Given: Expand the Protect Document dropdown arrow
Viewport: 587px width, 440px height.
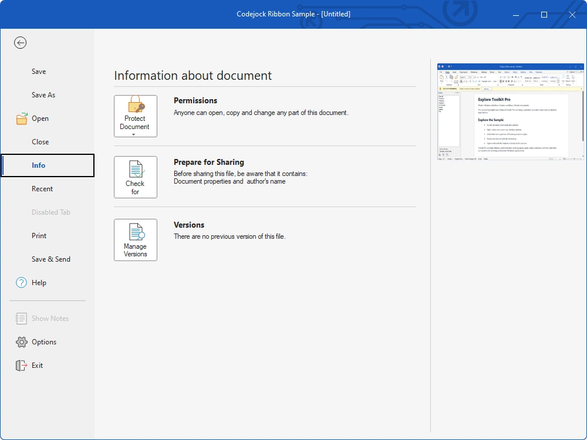Looking at the screenshot, I should point(134,134).
